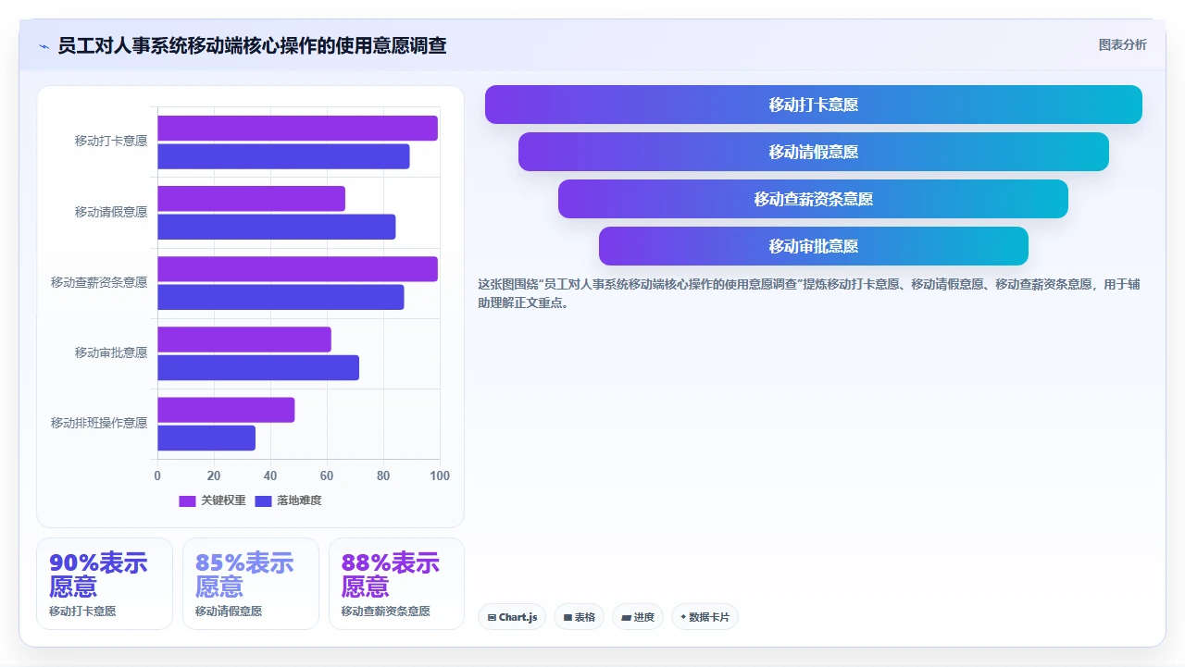Viewport: 1185px width, 667px height.
Task: Toggle the 关键权重 legend swatch
Action: 187,500
